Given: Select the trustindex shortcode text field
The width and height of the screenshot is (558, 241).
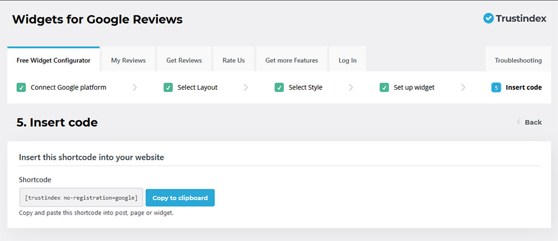Looking at the screenshot, I should pos(81,198).
